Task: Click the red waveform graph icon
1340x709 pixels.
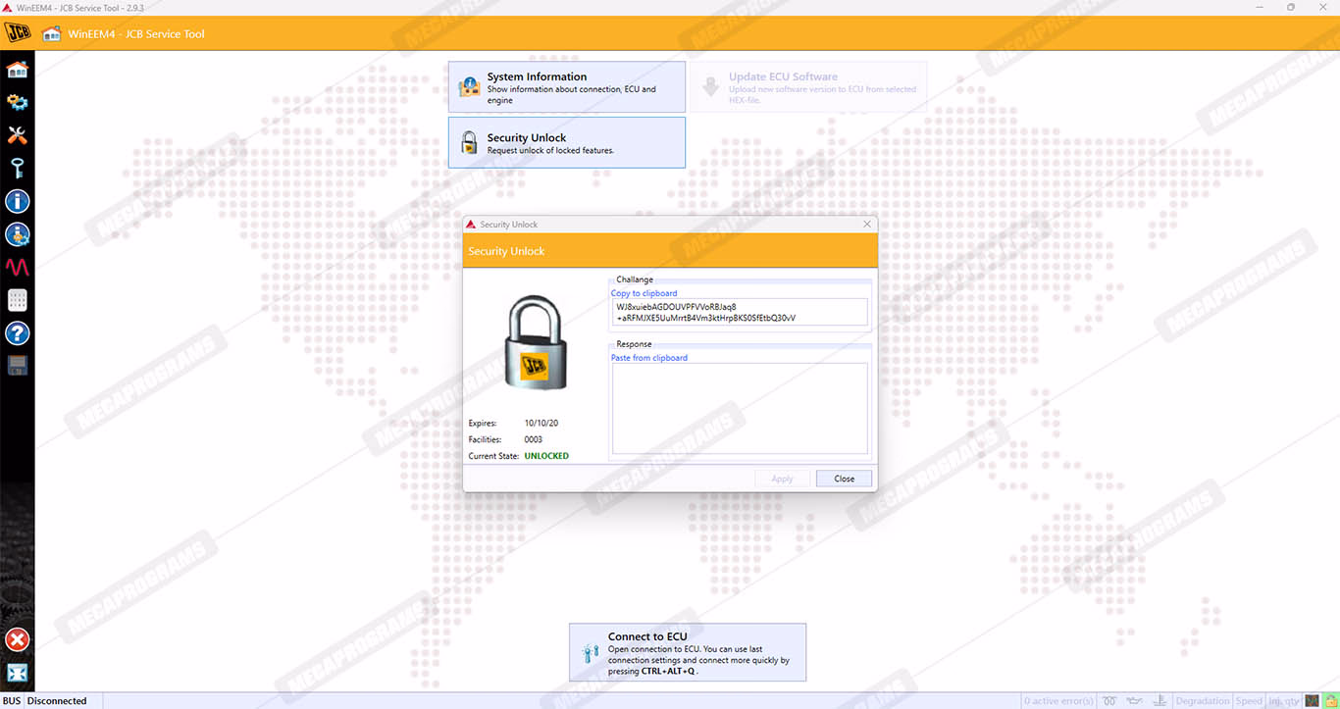Action: point(17,267)
